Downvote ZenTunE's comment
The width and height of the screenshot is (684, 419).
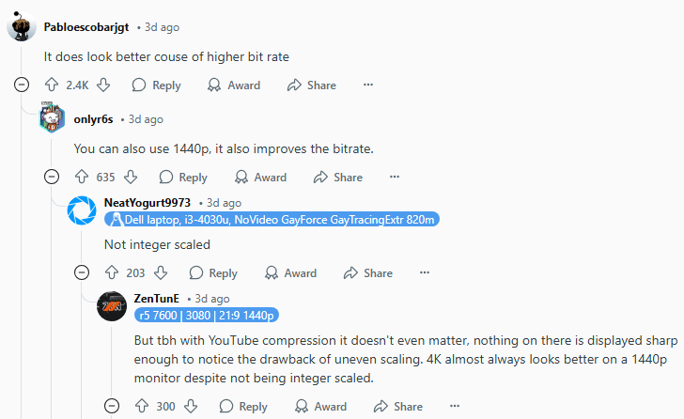click(191, 406)
